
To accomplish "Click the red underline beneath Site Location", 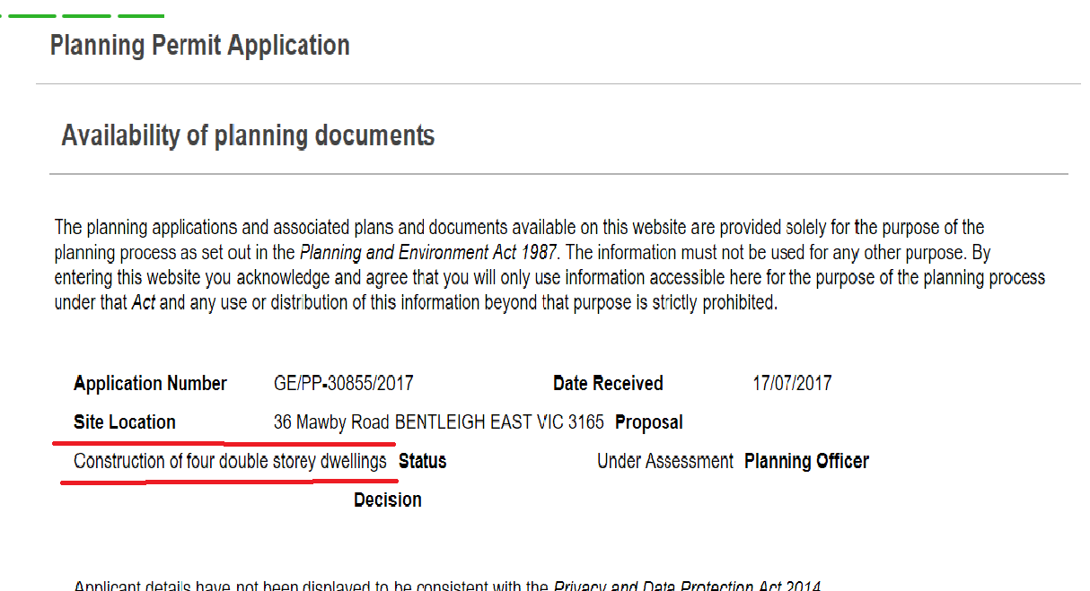I will (137, 442).
